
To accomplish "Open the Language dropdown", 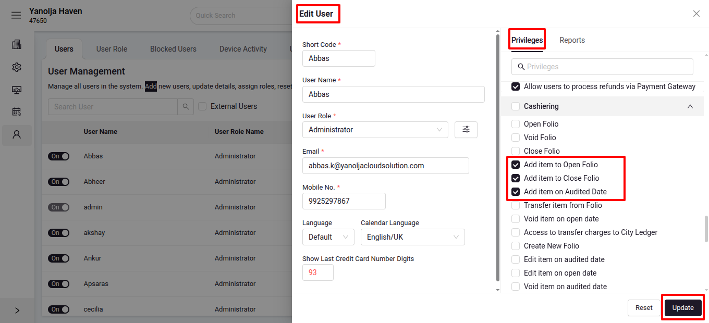I will (x=328, y=237).
